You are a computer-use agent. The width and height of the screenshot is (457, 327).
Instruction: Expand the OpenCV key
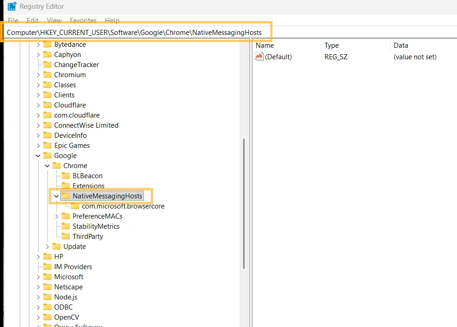click(x=38, y=317)
